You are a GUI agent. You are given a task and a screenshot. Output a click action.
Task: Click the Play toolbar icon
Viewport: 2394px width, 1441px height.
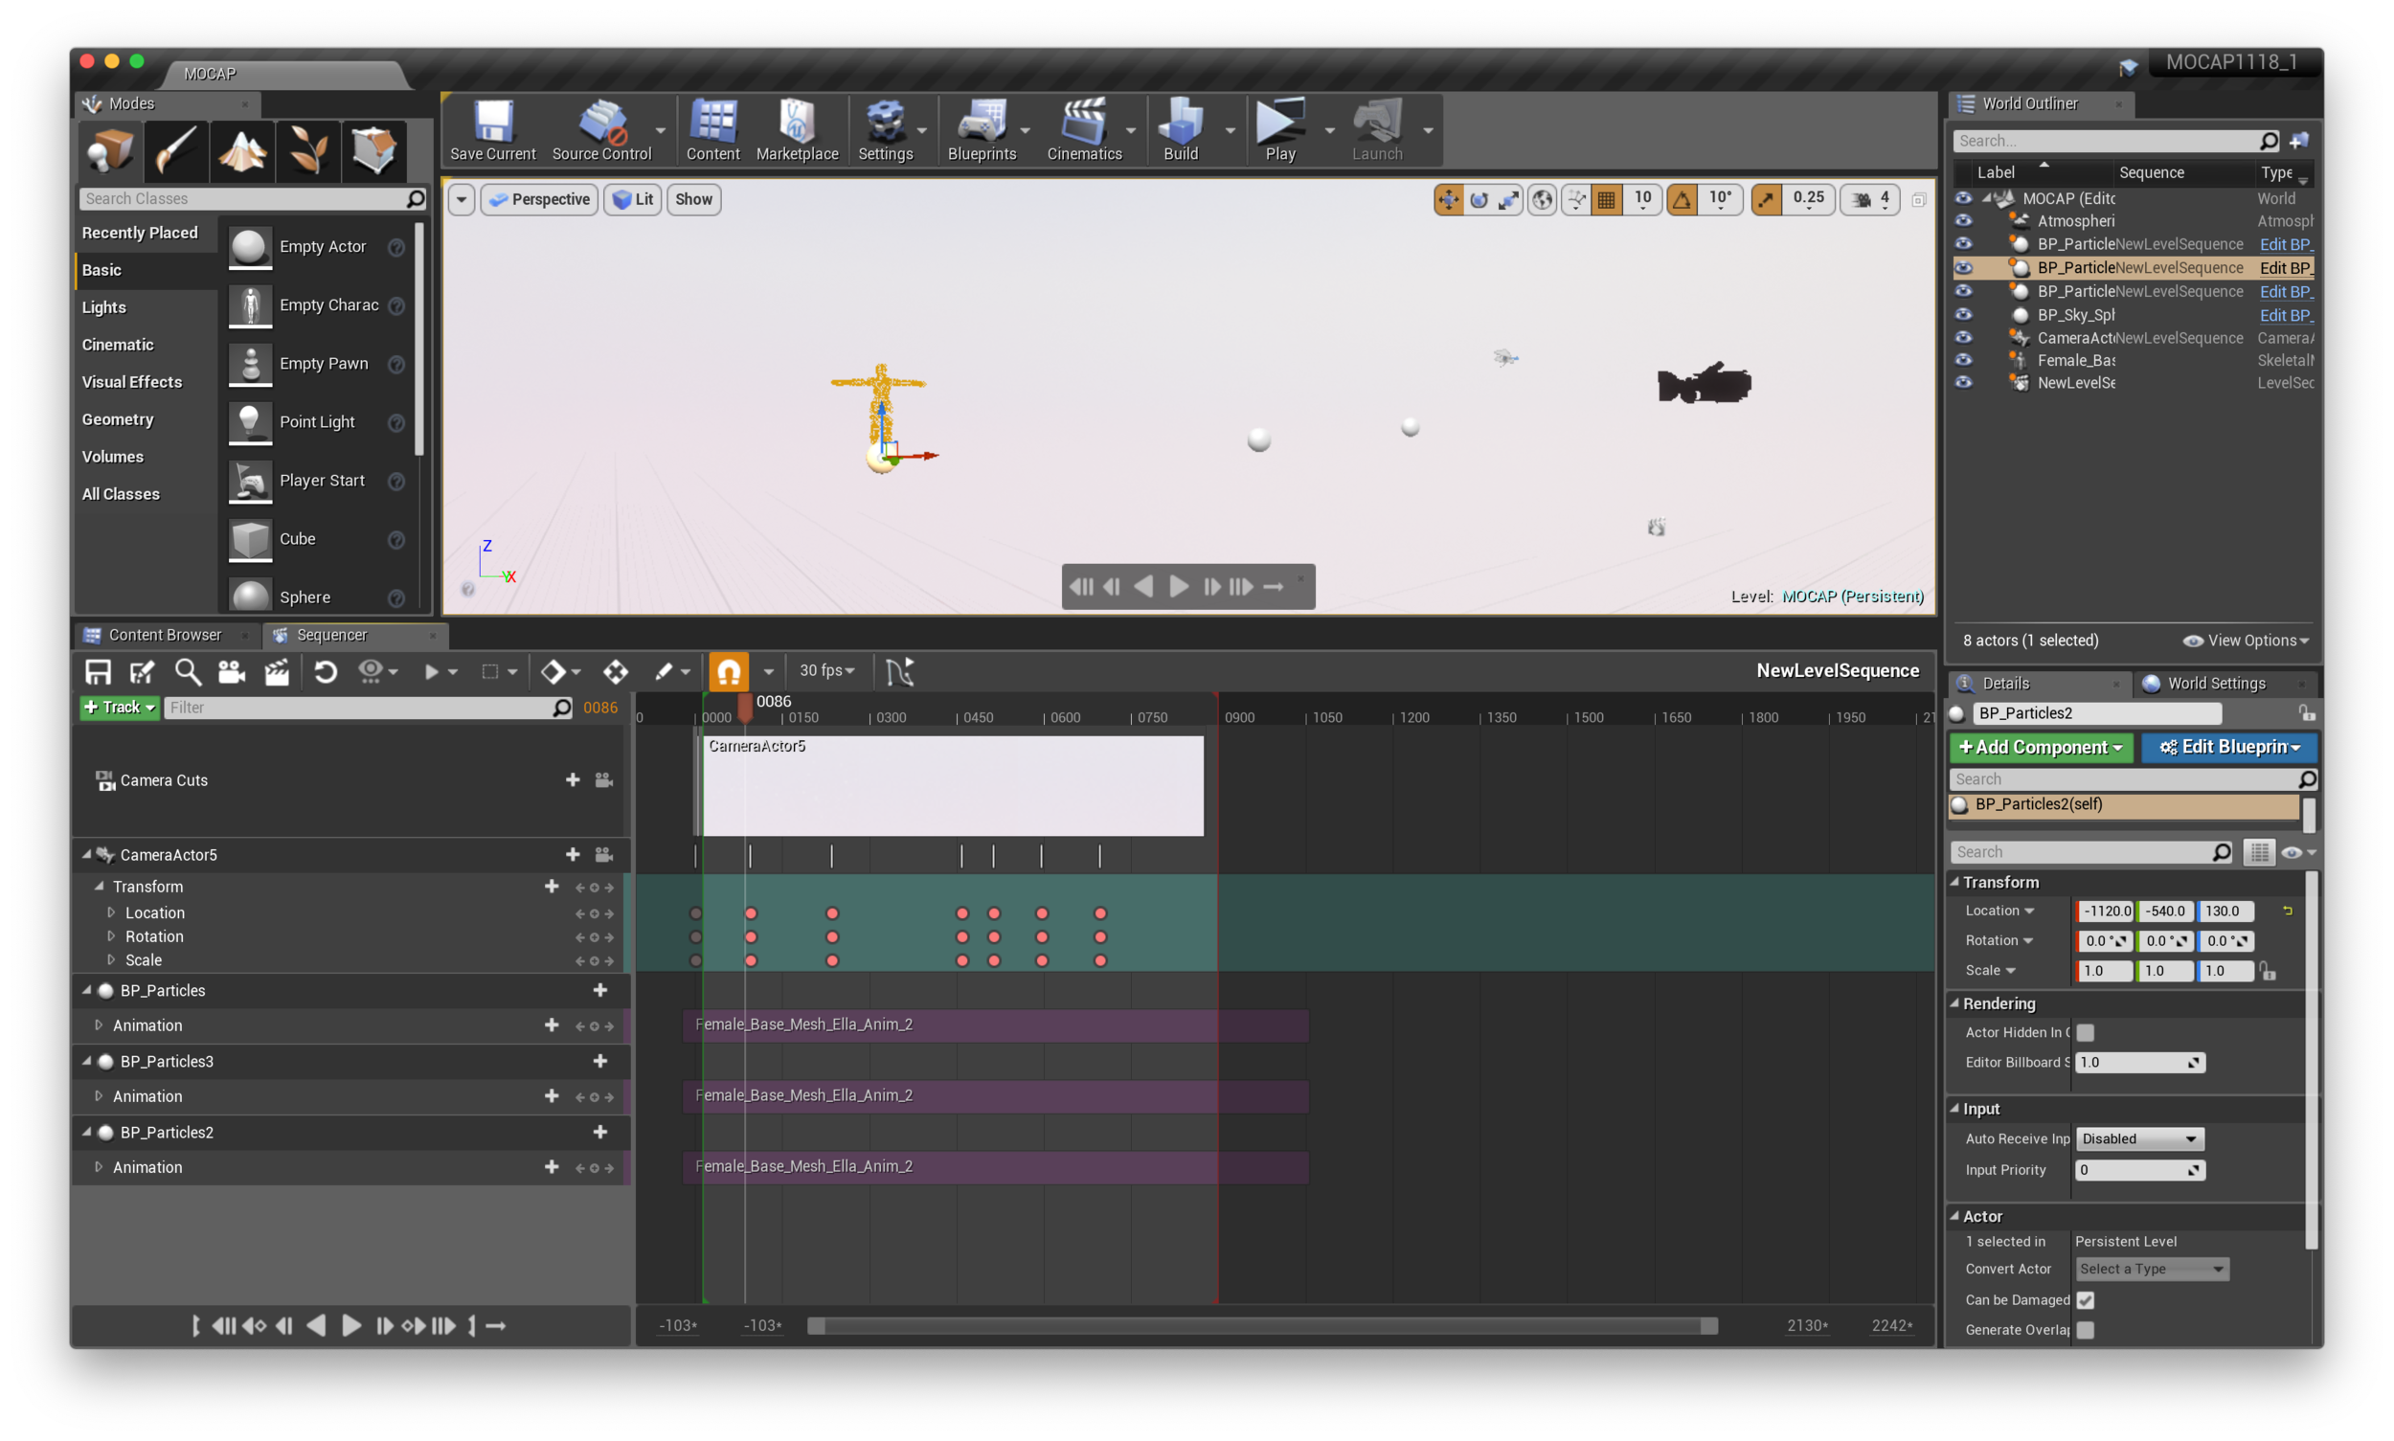tap(1280, 130)
